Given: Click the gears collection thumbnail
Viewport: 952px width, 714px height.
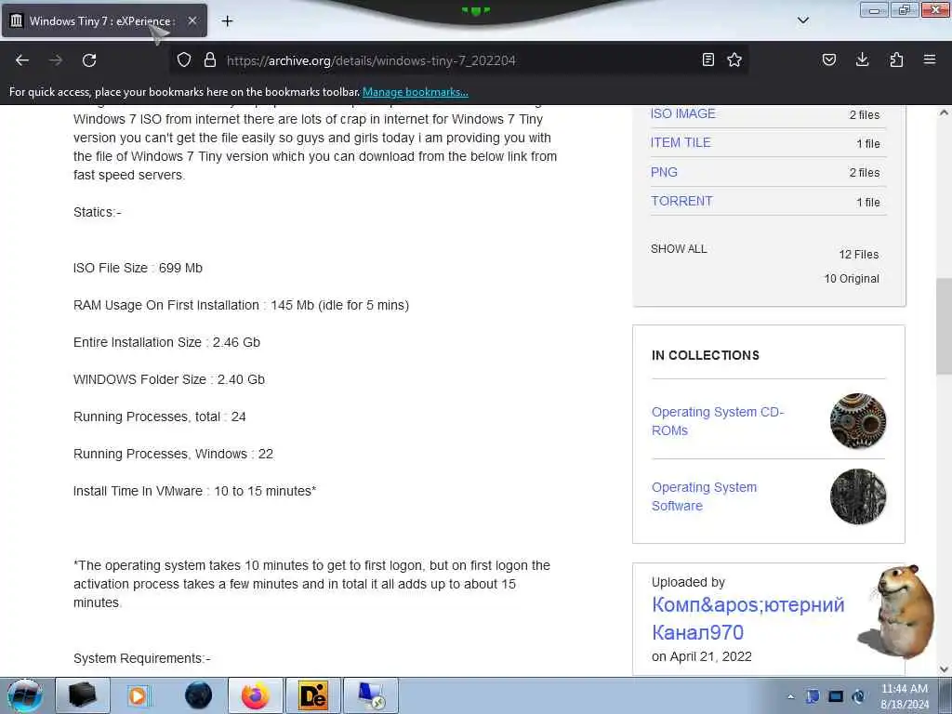Looking at the screenshot, I should pyautogui.click(x=858, y=421).
